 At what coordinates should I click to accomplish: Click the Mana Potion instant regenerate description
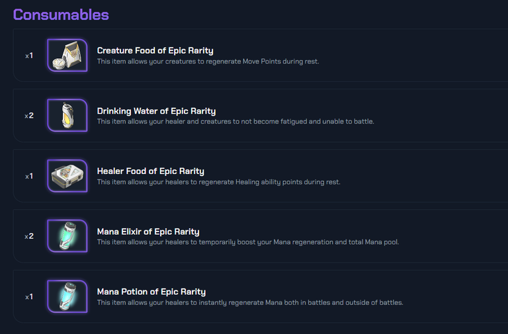249,302
